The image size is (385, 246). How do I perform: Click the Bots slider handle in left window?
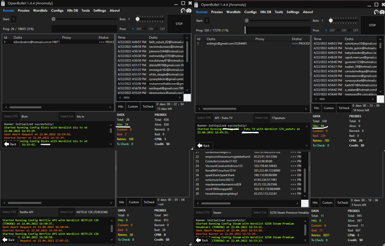click(137, 19)
